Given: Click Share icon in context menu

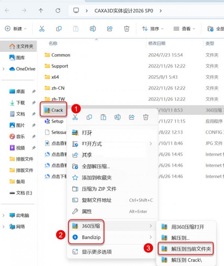Looking at the screenshot, I should pyautogui.click(x=132, y=117).
